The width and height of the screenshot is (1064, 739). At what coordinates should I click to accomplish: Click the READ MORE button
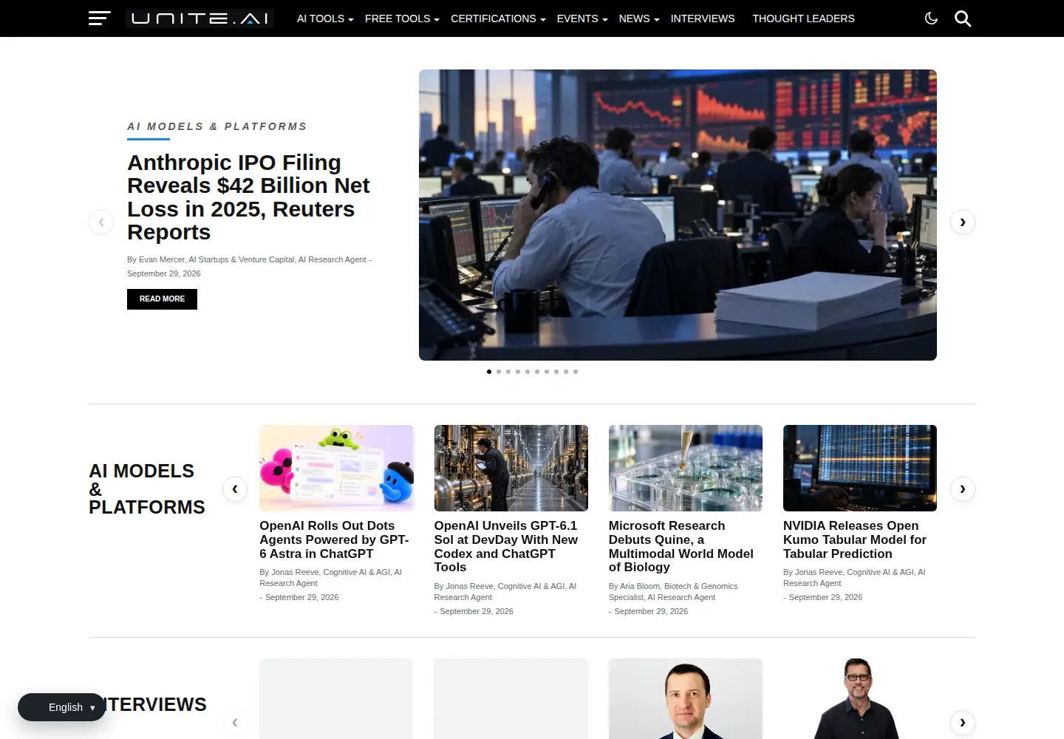tap(162, 299)
